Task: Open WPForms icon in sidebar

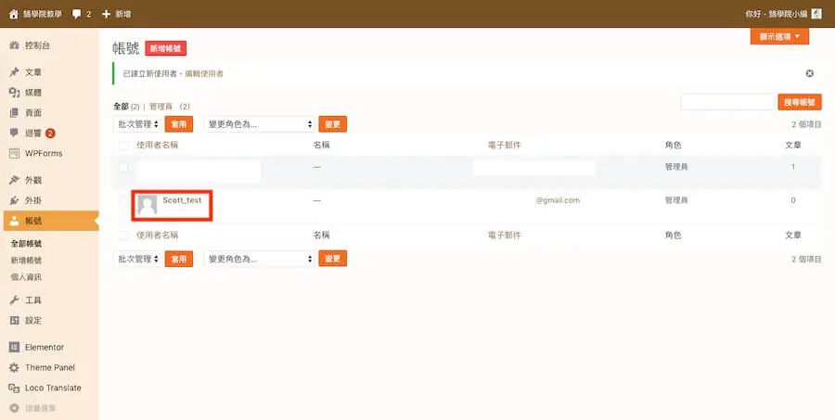Action: pyautogui.click(x=14, y=153)
